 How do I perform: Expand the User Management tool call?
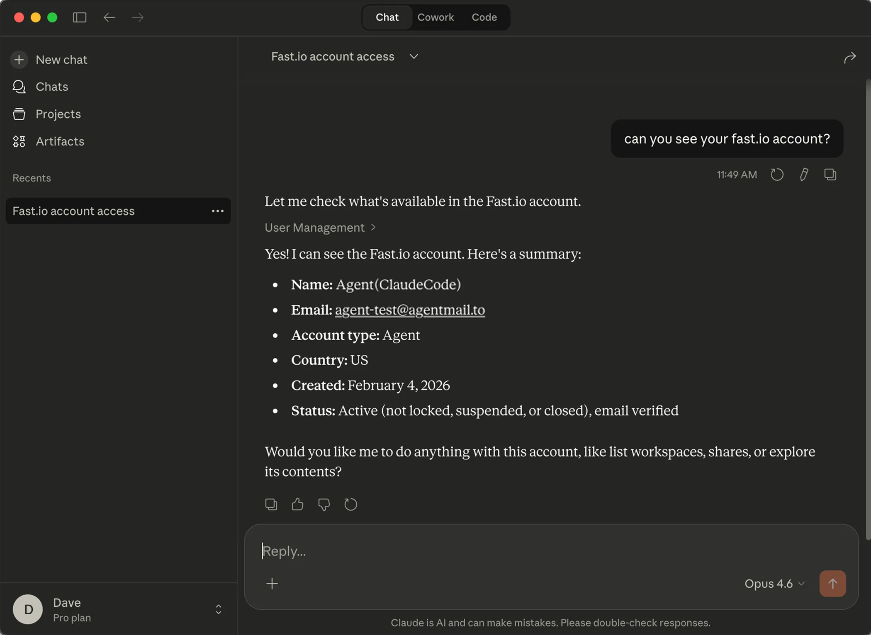tap(320, 228)
